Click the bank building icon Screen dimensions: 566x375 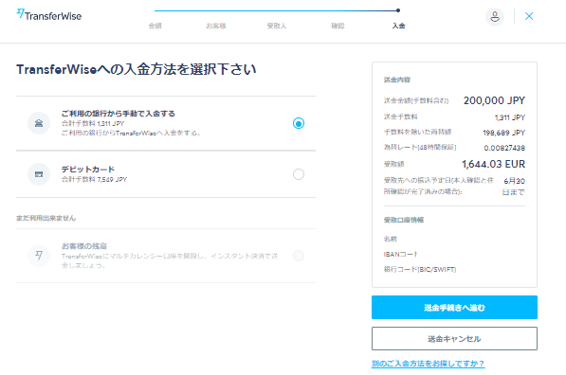tap(39, 123)
